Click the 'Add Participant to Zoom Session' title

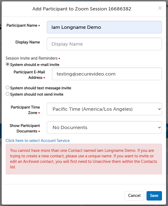(82, 9)
